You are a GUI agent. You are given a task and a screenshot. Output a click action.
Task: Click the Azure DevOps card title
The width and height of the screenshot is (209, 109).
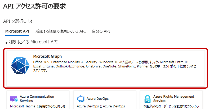(97, 99)
